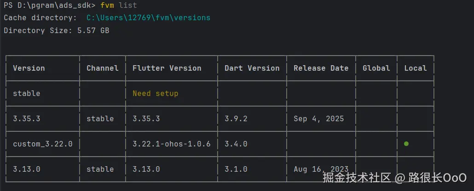Select Dart version 3.1.0 cell
Screen dimensions: 474x191
point(236,169)
